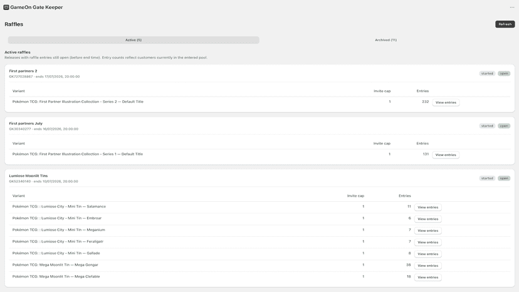
Task: Select the Mega Moonlit Tin Mega Clefable name
Action: click(x=56, y=276)
